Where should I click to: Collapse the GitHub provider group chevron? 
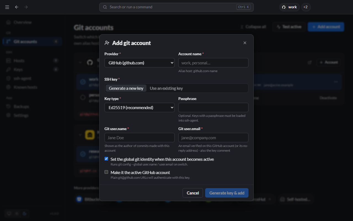click(x=80, y=62)
